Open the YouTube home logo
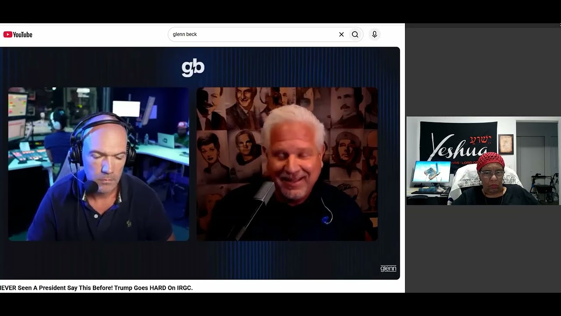The height and width of the screenshot is (316, 561). tap(18, 35)
